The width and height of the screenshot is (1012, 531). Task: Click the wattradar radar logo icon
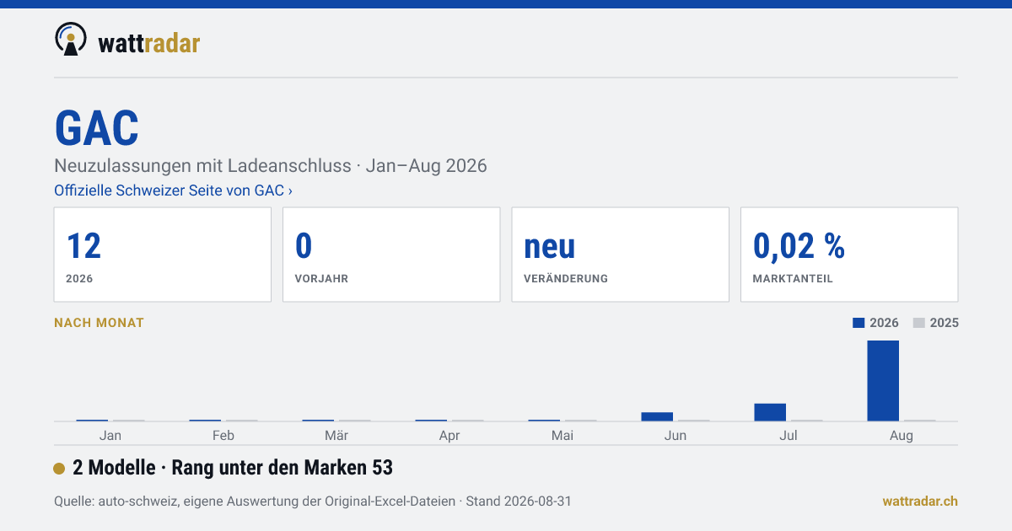coord(71,40)
